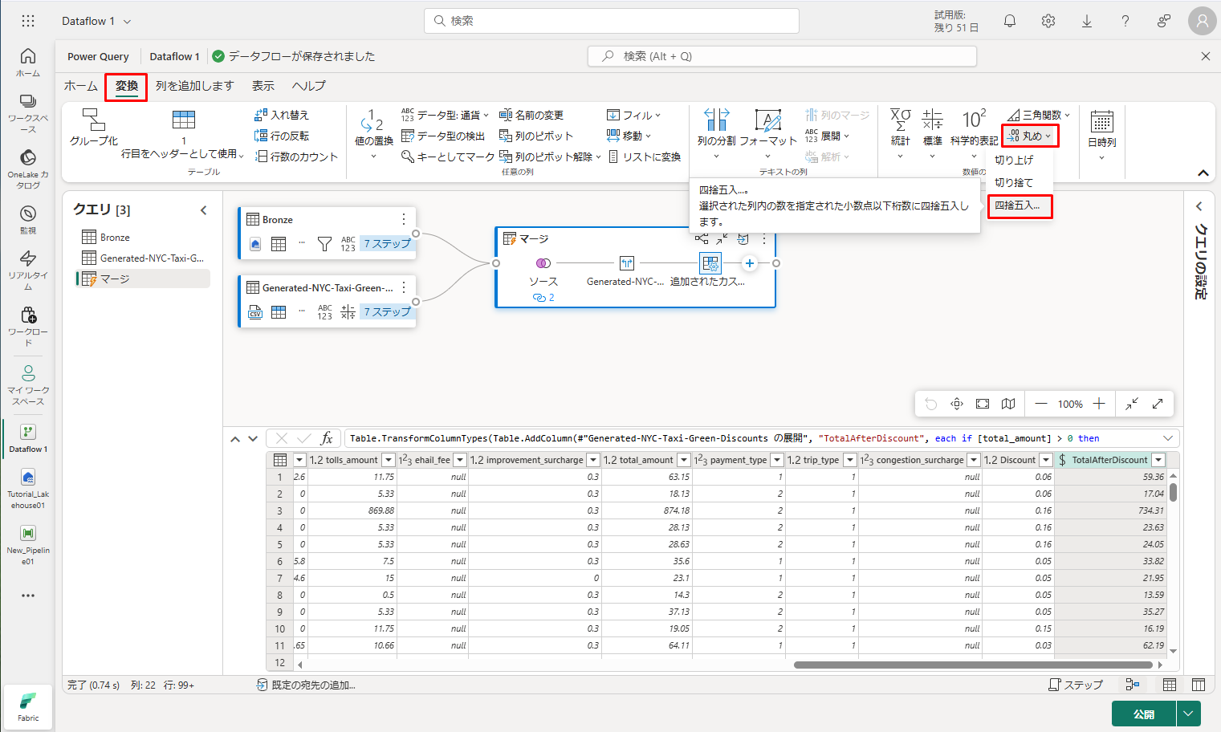Image resolution: width=1221 pixels, height=732 pixels.
Task: Open the Fabric settings gear icon
Action: pos(1048,22)
